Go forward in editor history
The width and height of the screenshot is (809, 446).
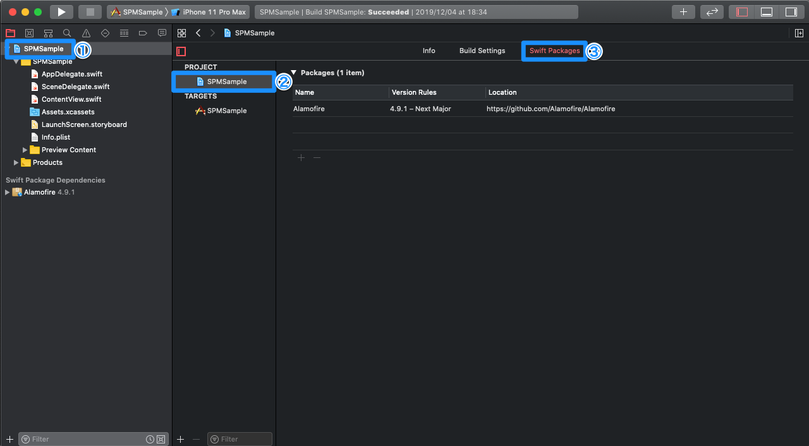pos(212,33)
